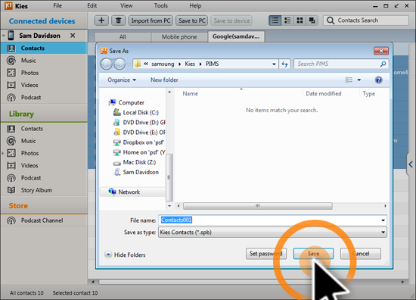The image size is (416, 300).
Task: Open the Edit menu
Action: tap(92, 5)
